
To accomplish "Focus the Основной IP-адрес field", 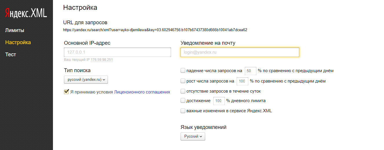I will pos(117,52).
